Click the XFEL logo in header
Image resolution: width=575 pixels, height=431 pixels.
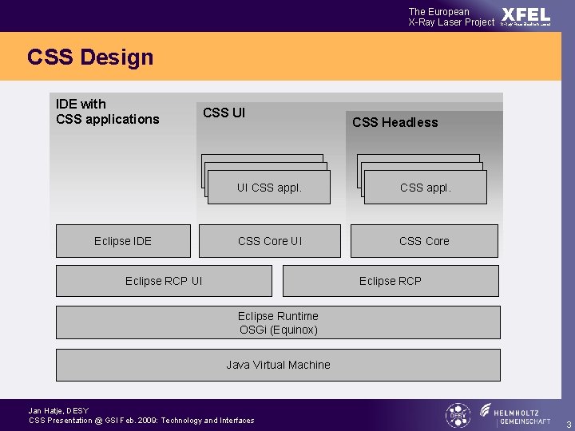525,17
